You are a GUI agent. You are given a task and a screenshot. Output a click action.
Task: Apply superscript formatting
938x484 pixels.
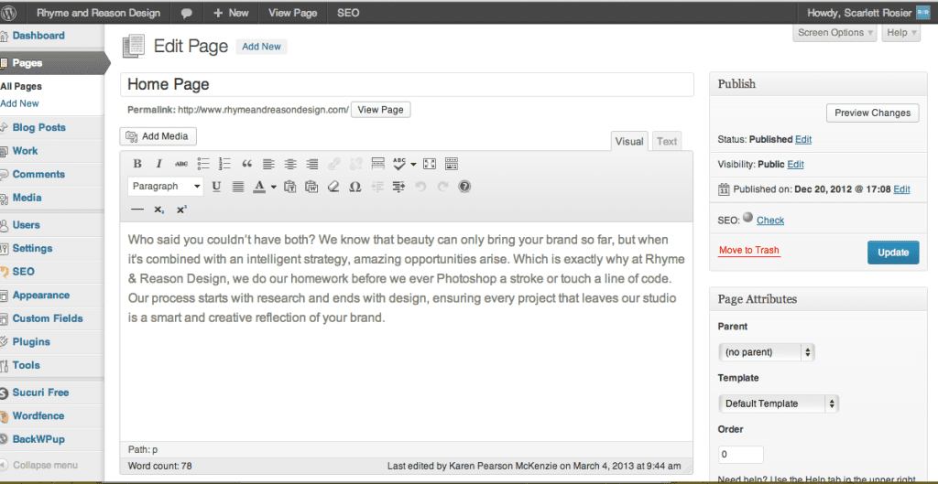(x=181, y=210)
